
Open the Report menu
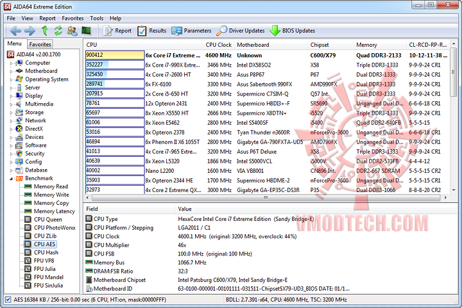click(47, 18)
